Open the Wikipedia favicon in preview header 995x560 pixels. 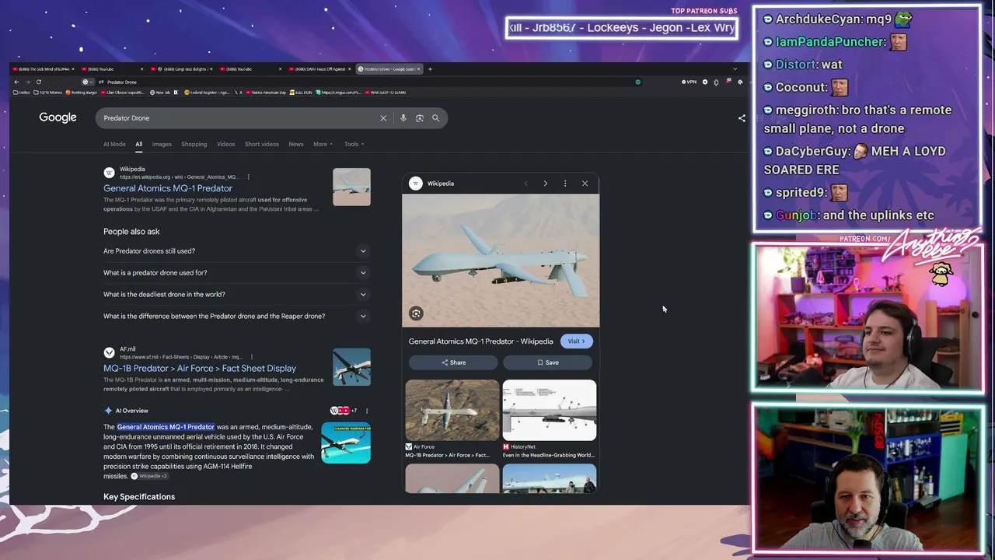[416, 184]
